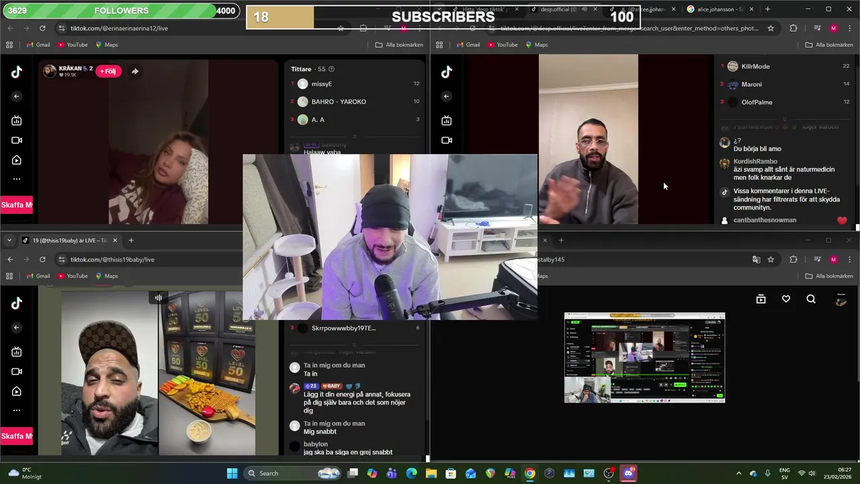Open LIVE TV icon in erinaerinaerina12 sidebar
The width and height of the screenshot is (860, 484).
click(x=17, y=120)
